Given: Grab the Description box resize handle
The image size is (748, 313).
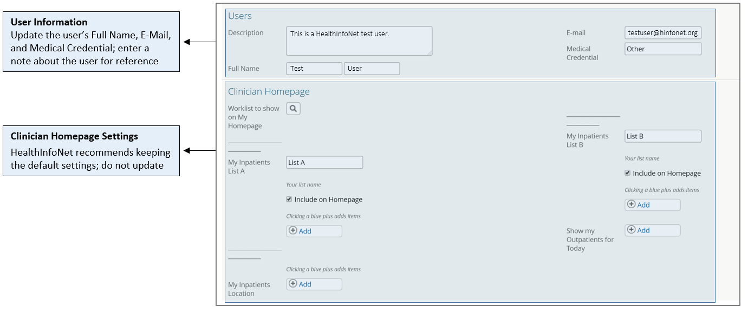Looking at the screenshot, I should point(430,52).
